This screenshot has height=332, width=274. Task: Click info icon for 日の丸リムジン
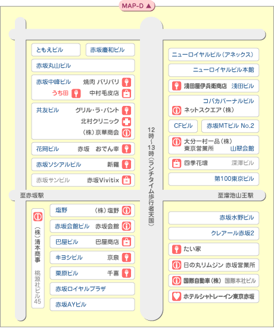[x=176, y=265]
